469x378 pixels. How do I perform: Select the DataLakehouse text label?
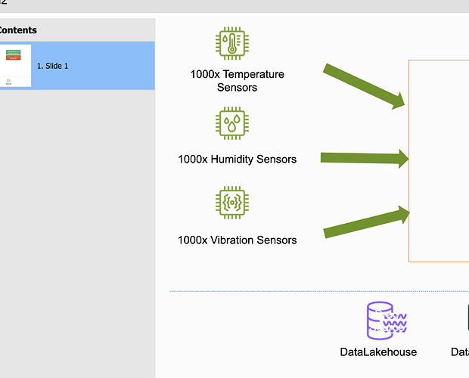378,352
